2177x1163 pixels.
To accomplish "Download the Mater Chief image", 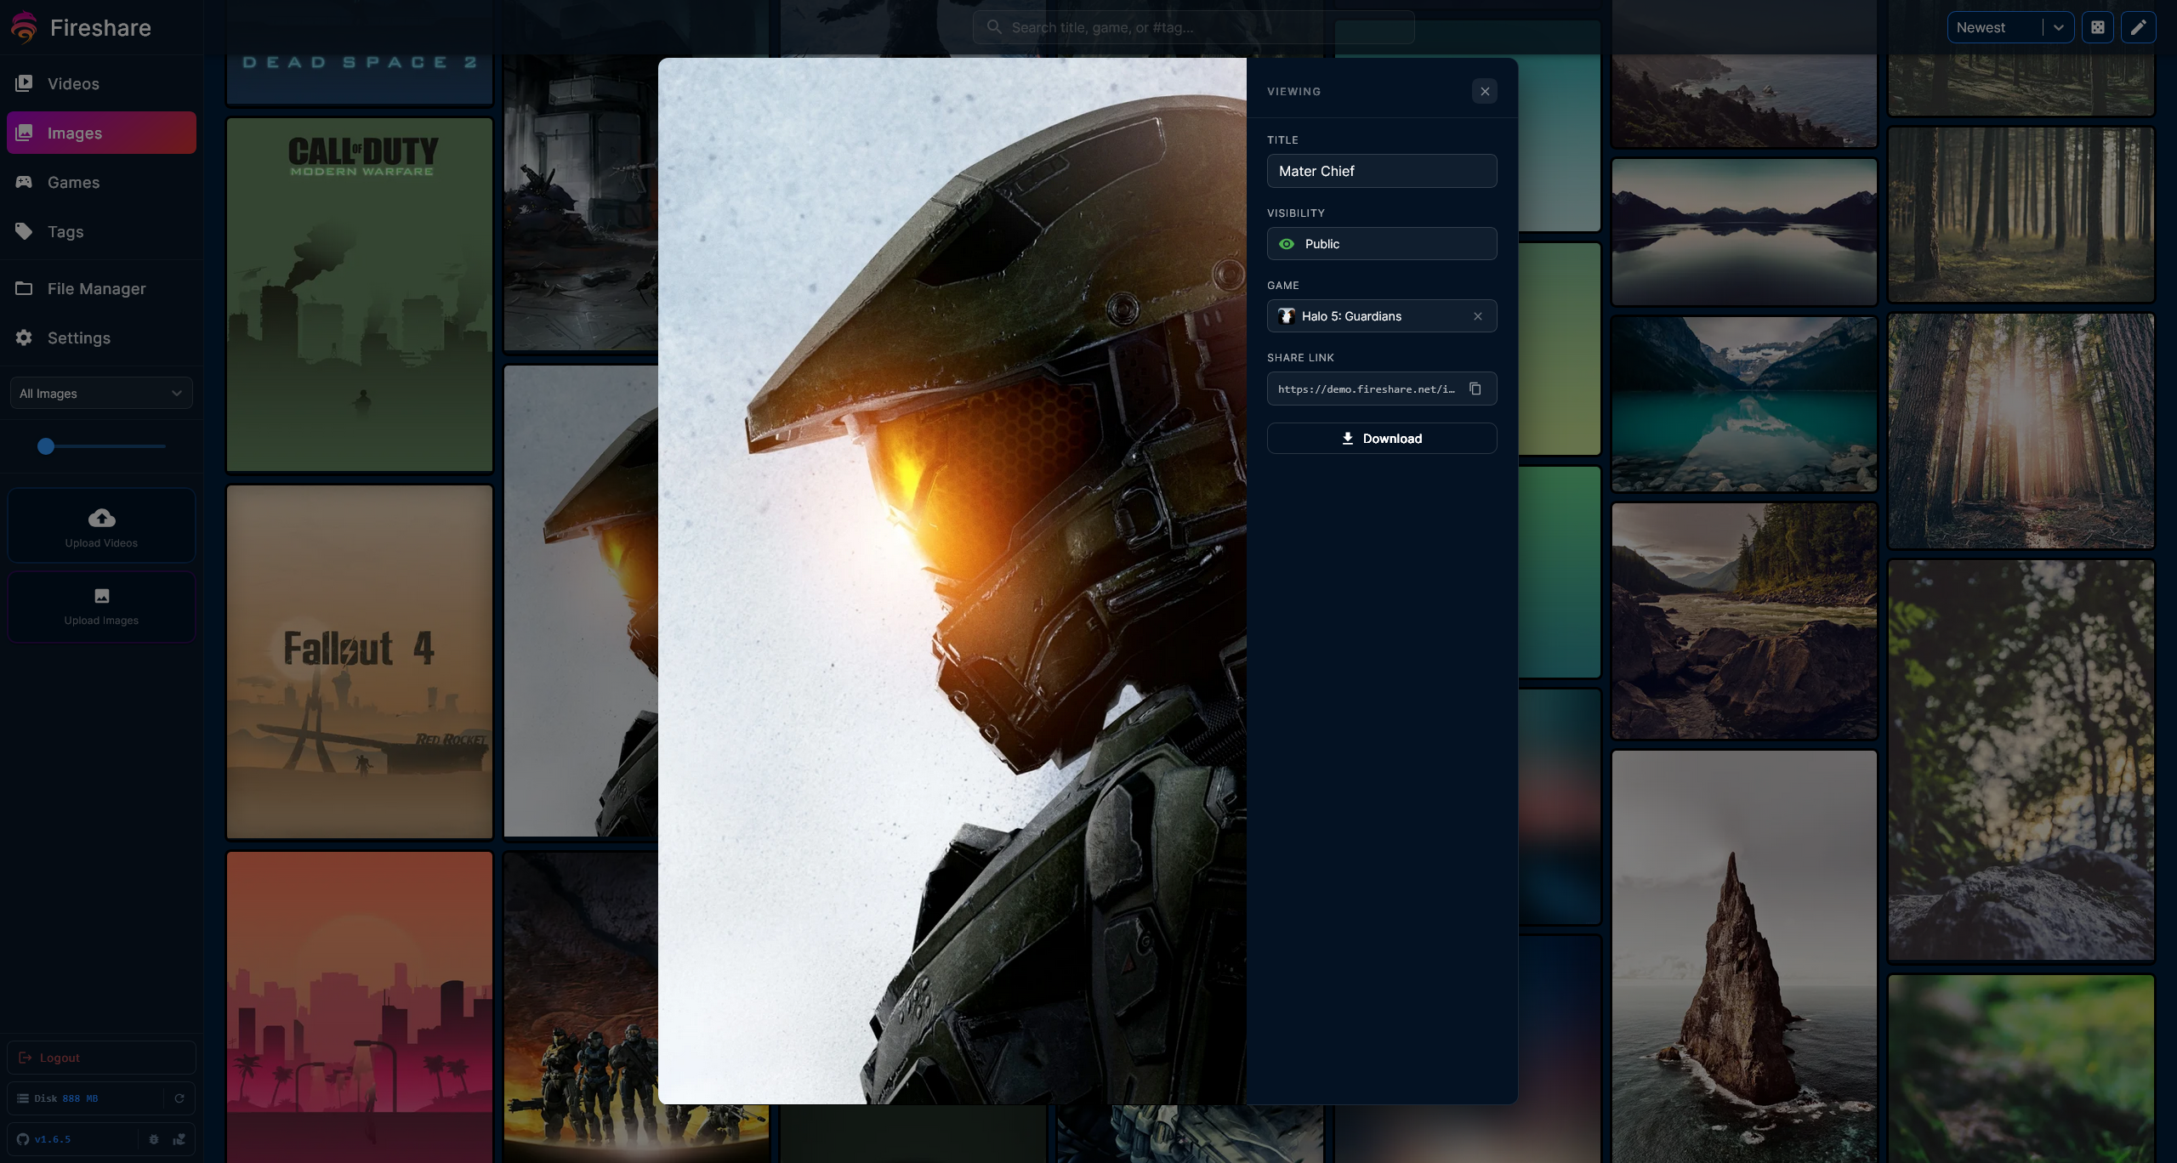I will [x=1382, y=438].
